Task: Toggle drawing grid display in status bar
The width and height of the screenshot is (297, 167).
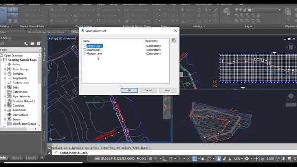Action: (150, 159)
